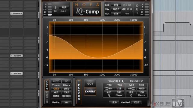Click the FlavorEQ 2 label

coord(136,81)
